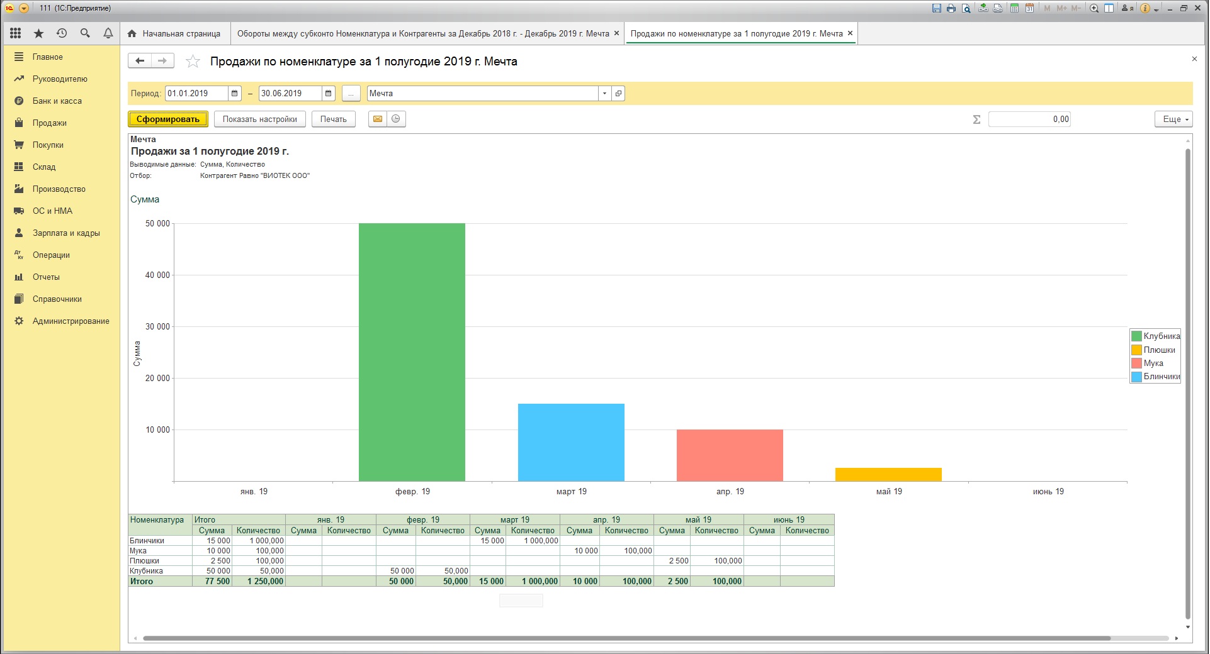Open the calendar icon in top toolbar
Image resolution: width=1210 pixels, height=654 pixels.
click(x=1029, y=8)
